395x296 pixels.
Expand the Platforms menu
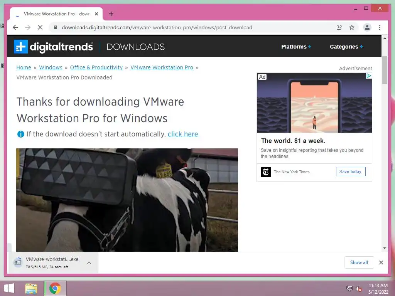tap(296, 47)
